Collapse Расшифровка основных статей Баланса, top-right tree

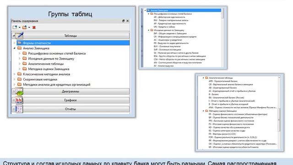click(149, 14)
